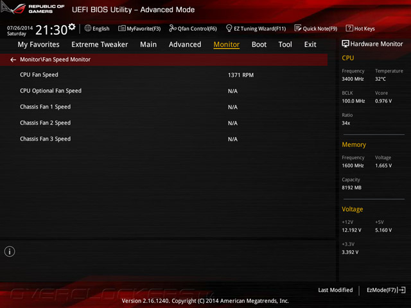Click the 100.0 MHz BCLK value
The height and width of the screenshot is (308, 411).
coord(353,101)
